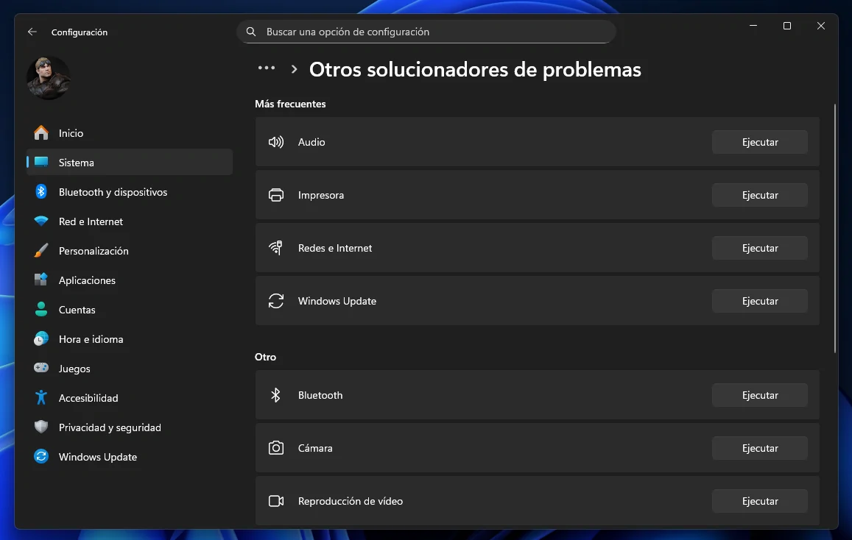
Task: Click the Audio speaker icon
Action: pos(276,142)
